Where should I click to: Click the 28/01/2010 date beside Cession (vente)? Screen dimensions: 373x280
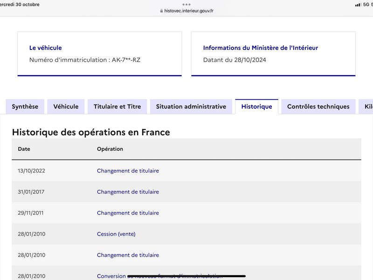point(31,234)
